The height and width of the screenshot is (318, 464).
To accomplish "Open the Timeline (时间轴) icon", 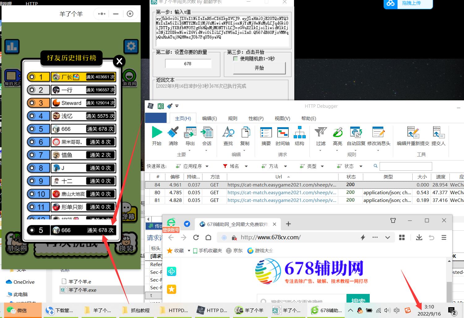I will [283, 132].
